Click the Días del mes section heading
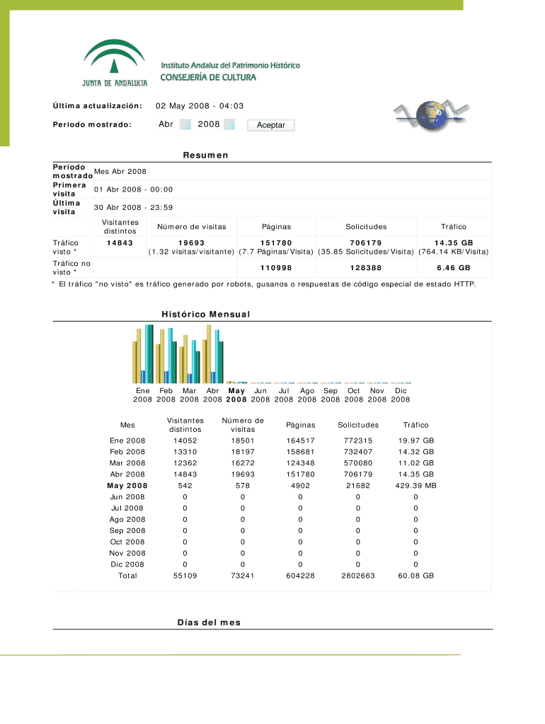Image resolution: width=545 pixels, height=724 pixels. click(x=209, y=622)
